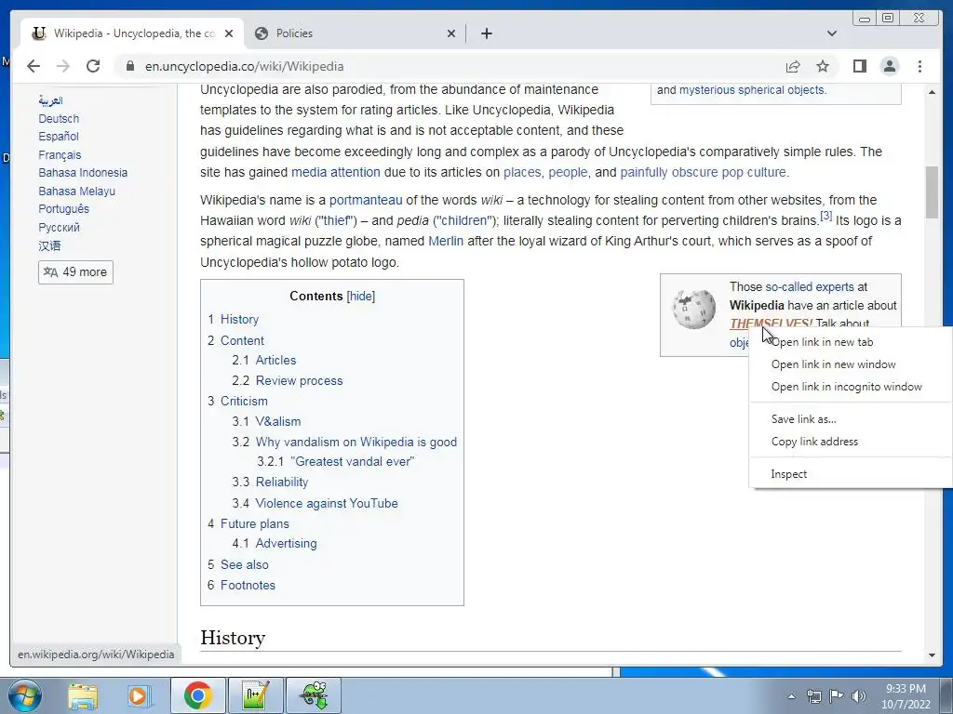
Task: Click the scrollbar down arrow
Action: (932, 655)
